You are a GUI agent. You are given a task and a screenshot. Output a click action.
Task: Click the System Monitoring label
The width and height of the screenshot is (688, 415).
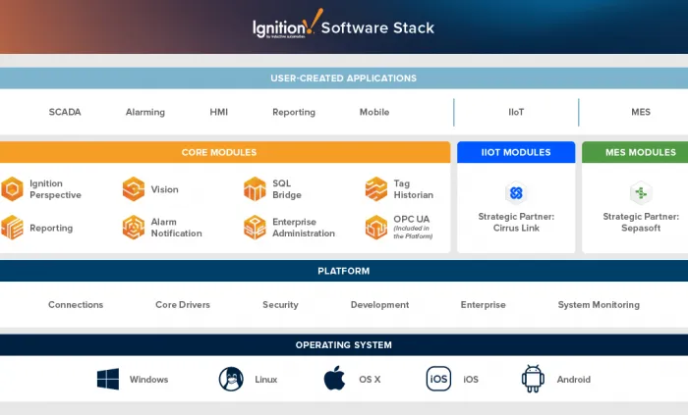coord(599,305)
